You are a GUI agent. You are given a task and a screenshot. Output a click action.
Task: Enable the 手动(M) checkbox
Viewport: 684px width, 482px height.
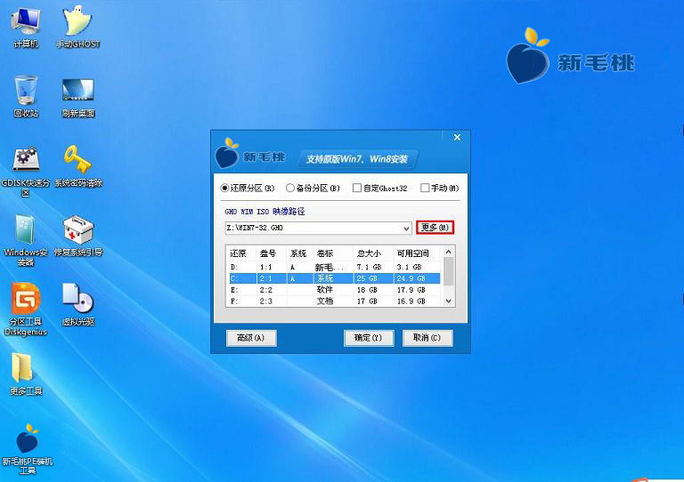440,189
